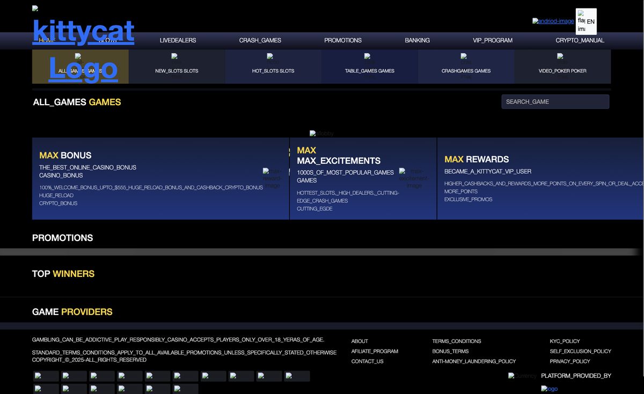The image size is (644, 394).
Task: Click the BECAME_A_KITTYCAT_VIP_USER text
Action: 488,172
